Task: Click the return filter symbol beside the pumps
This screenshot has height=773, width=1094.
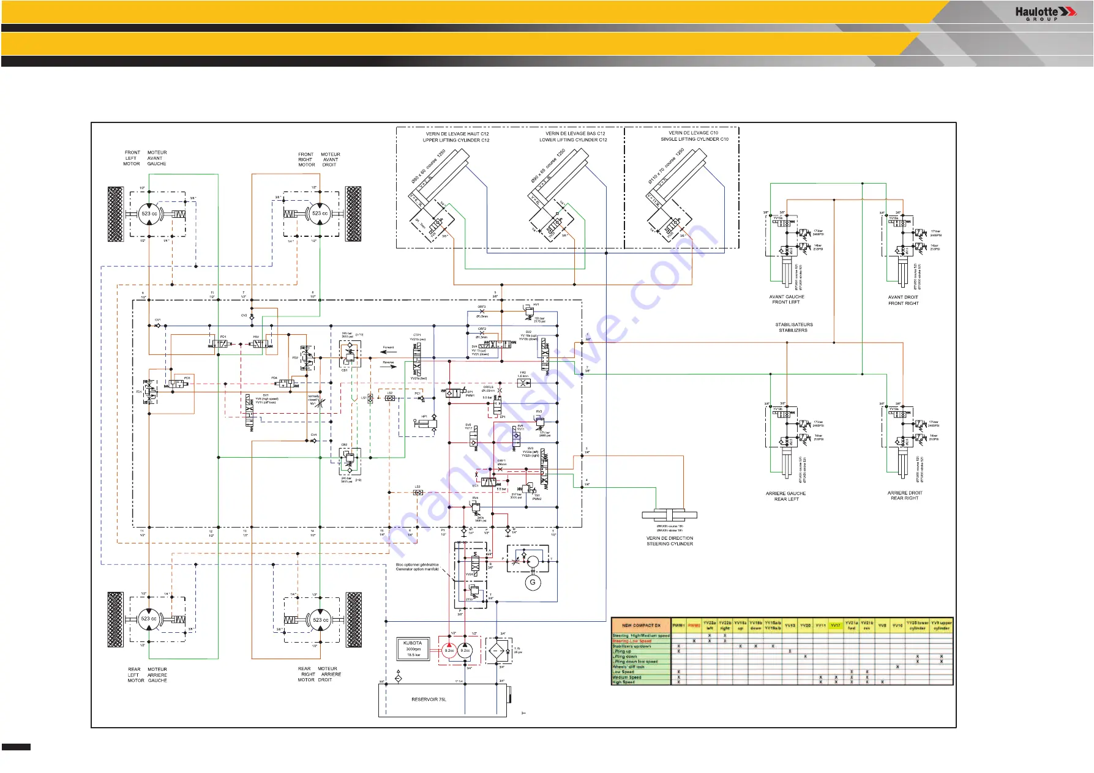Action: tap(498, 651)
